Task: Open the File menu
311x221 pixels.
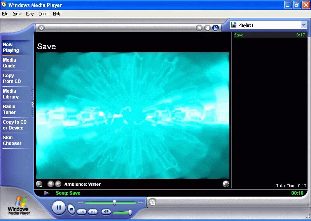Action: click(5, 14)
